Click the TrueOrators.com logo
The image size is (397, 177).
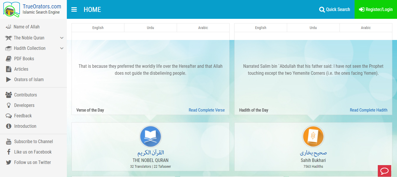[33, 9]
